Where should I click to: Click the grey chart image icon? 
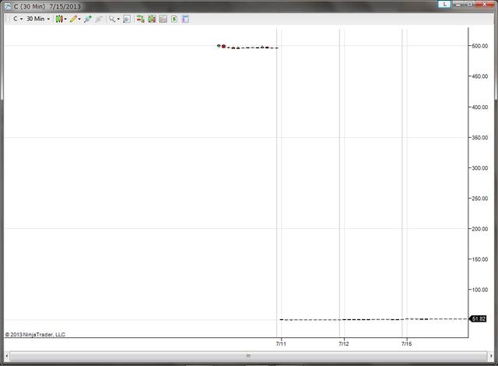click(163, 19)
